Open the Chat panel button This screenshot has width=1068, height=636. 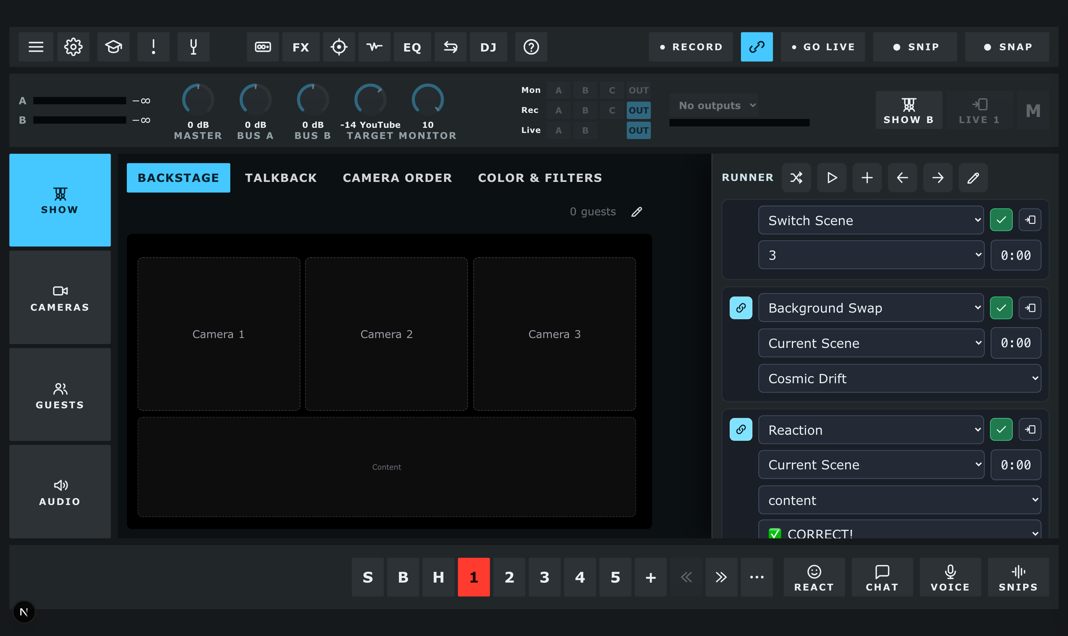pos(882,577)
